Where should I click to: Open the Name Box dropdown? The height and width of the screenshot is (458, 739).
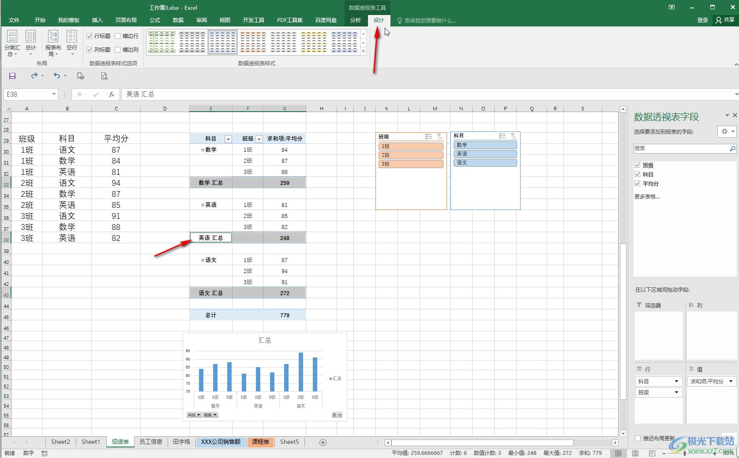tap(54, 94)
